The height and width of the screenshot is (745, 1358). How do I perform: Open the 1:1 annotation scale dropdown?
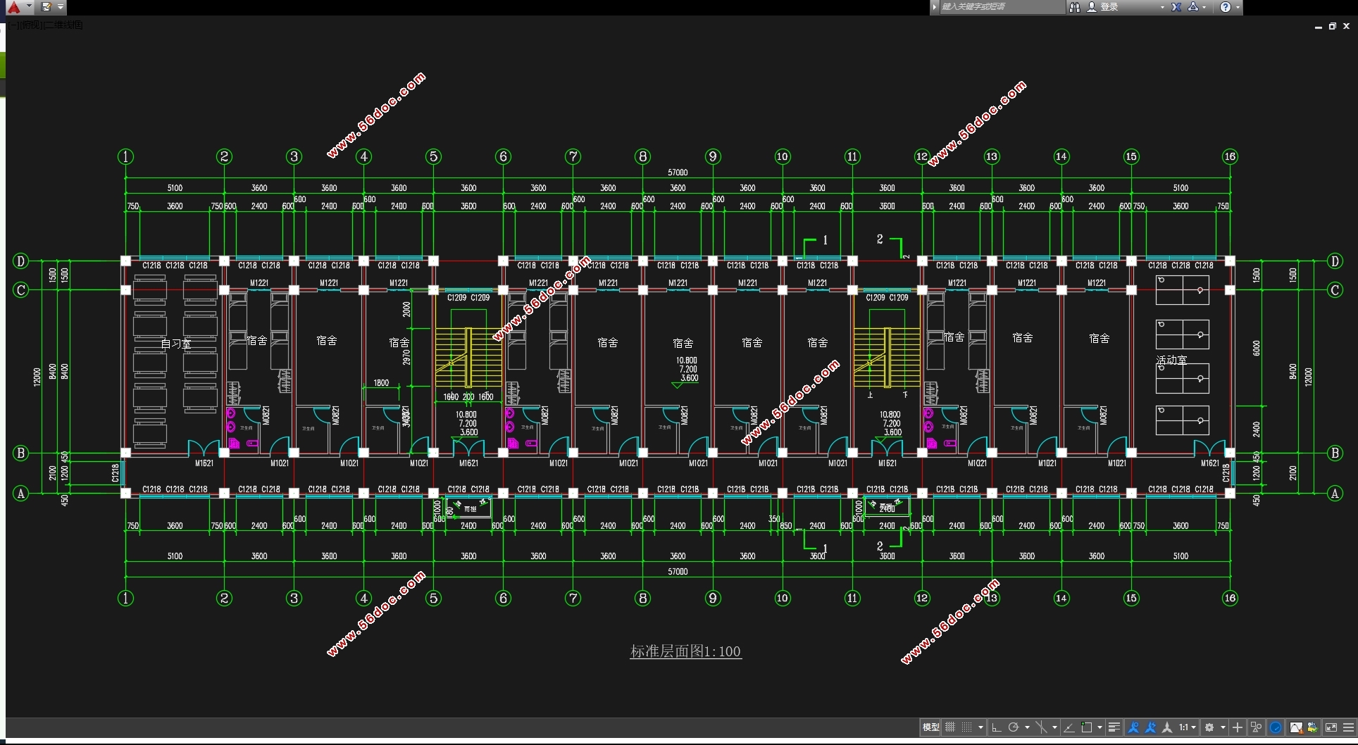pos(1188,727)
